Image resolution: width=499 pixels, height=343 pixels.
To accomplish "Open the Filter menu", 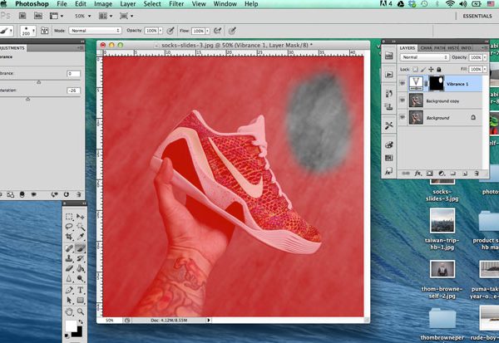I will [176, 5].
